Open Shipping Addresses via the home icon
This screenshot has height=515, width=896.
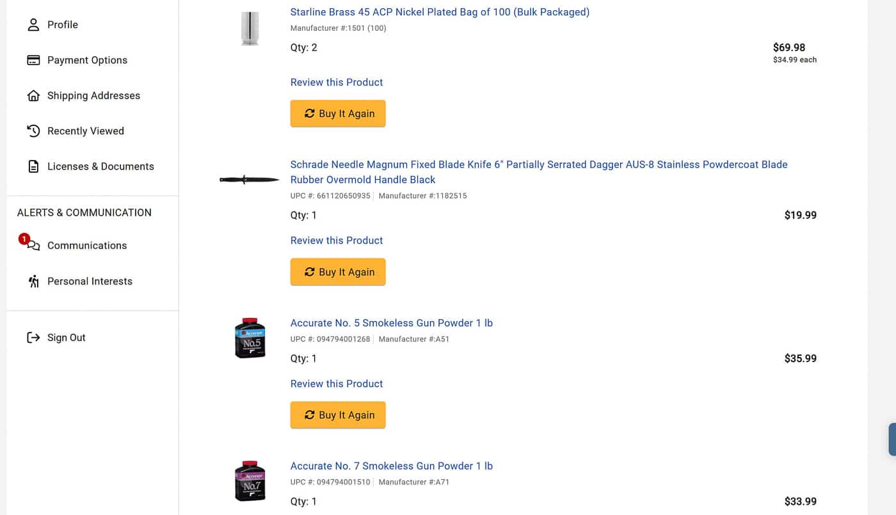[x=33, y=95]
